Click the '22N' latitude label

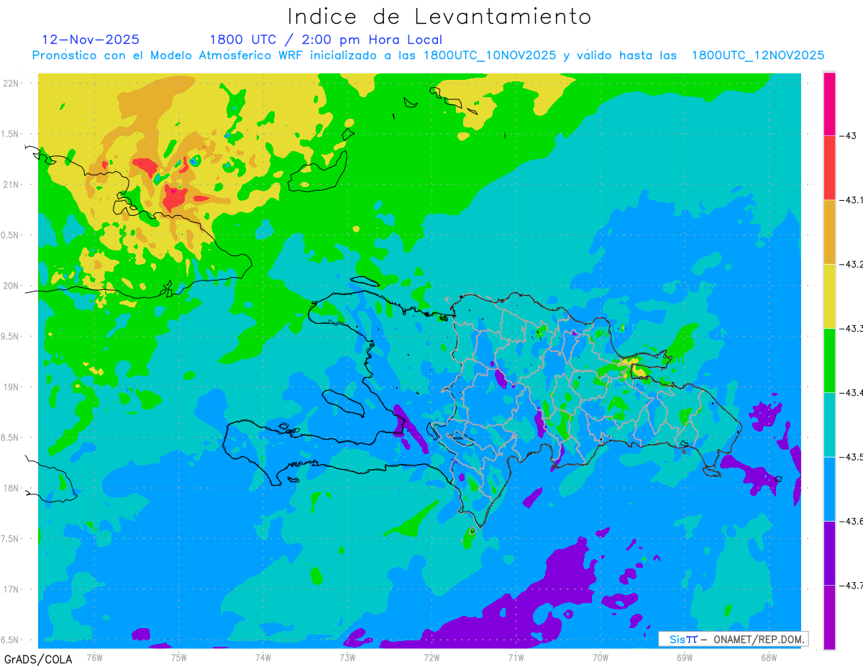point(12,83)
